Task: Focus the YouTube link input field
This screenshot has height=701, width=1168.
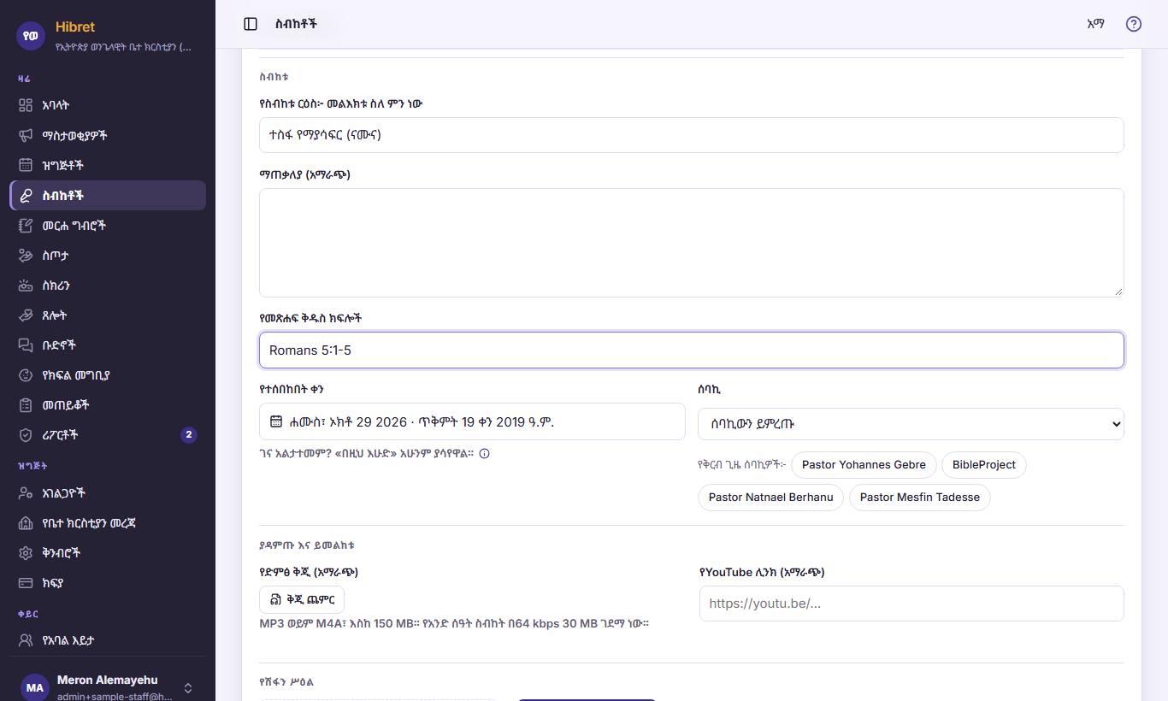Action: click(x=911, y=604)
